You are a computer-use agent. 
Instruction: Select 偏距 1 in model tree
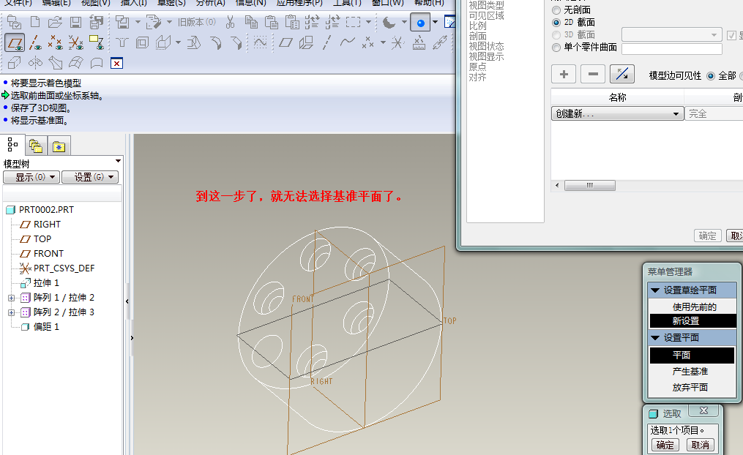(x=46, y=327)
